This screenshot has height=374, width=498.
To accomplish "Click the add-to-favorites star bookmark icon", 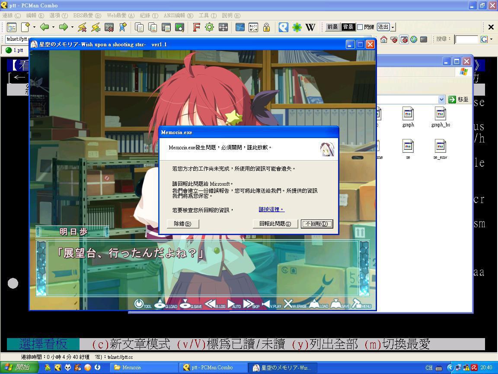I will coord(123,27).
